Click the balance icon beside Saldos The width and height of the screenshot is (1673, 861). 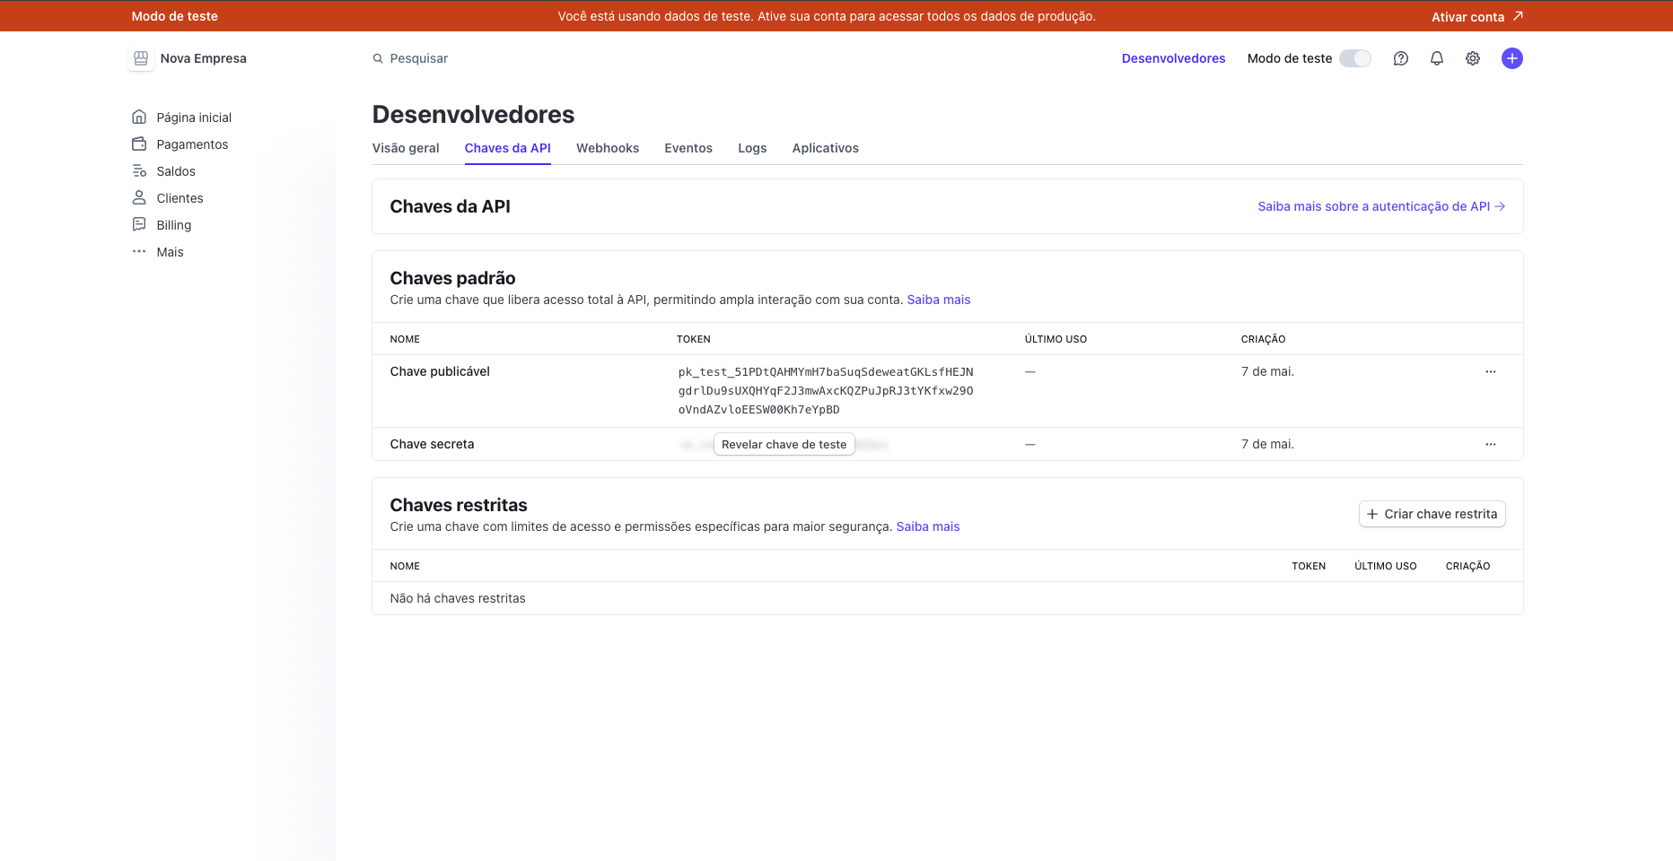pos(139,170)
